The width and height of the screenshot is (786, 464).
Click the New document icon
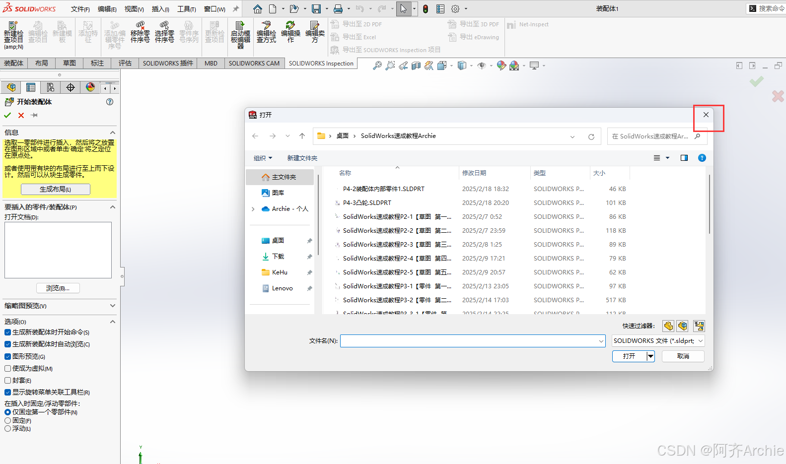tap(273, 9)
